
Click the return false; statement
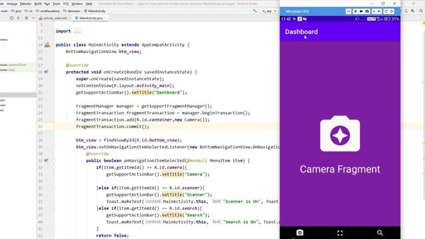(112, 236)
